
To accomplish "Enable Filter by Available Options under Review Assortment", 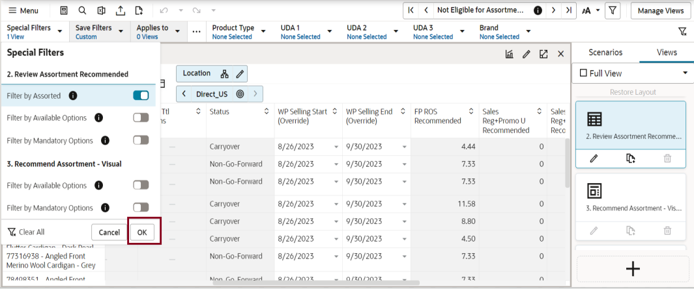I will (x=141, y=118).
